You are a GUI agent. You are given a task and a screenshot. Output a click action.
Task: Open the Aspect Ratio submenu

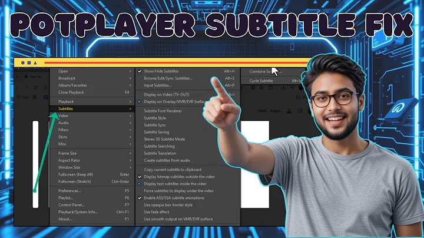(x=92, y=160)
